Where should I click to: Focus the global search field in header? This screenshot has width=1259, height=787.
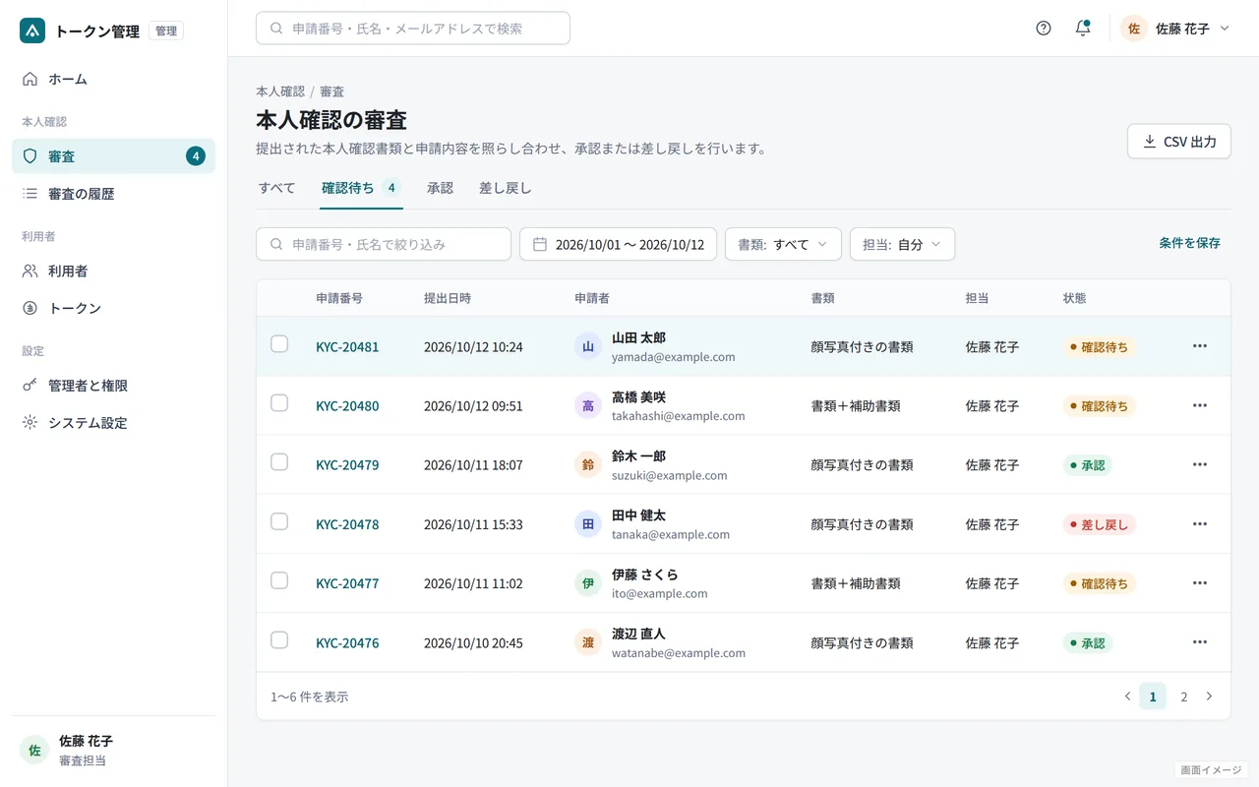[x=413, y=29]
